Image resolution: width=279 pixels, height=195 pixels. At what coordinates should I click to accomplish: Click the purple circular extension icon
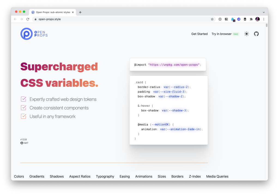[239, 19]
